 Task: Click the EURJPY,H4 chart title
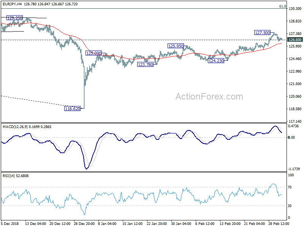[x=12, y=4]
